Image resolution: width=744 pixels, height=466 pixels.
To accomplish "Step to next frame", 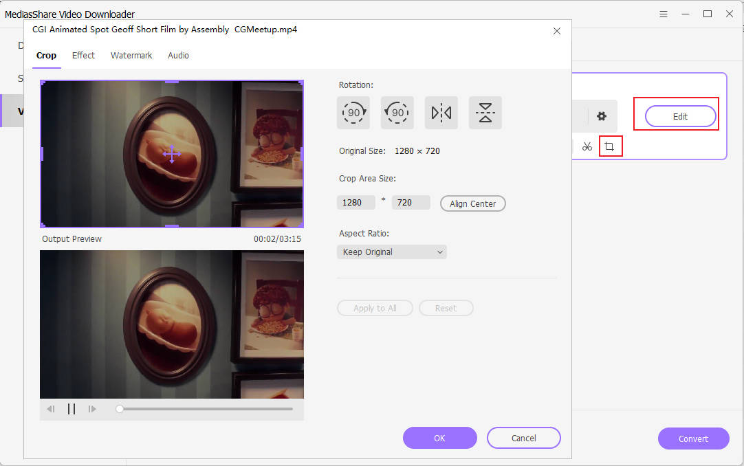I will (92, 409).
